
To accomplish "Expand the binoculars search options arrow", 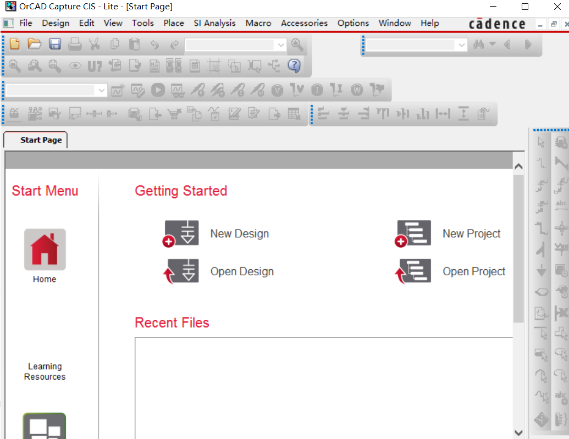I will [x=493, y=44].
